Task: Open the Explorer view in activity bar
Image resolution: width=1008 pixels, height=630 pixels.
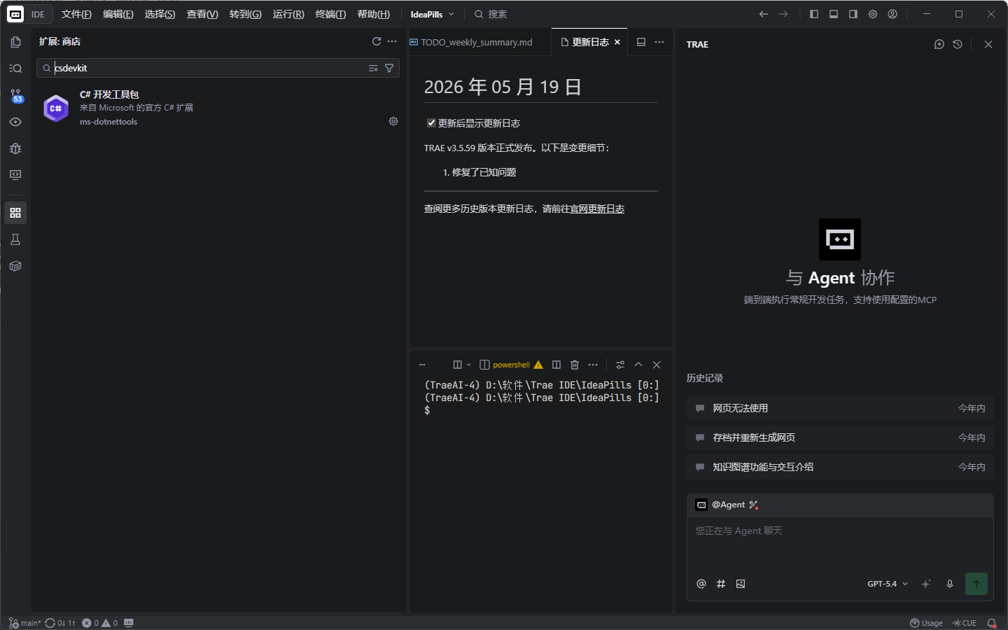Action: click(15, 42)
